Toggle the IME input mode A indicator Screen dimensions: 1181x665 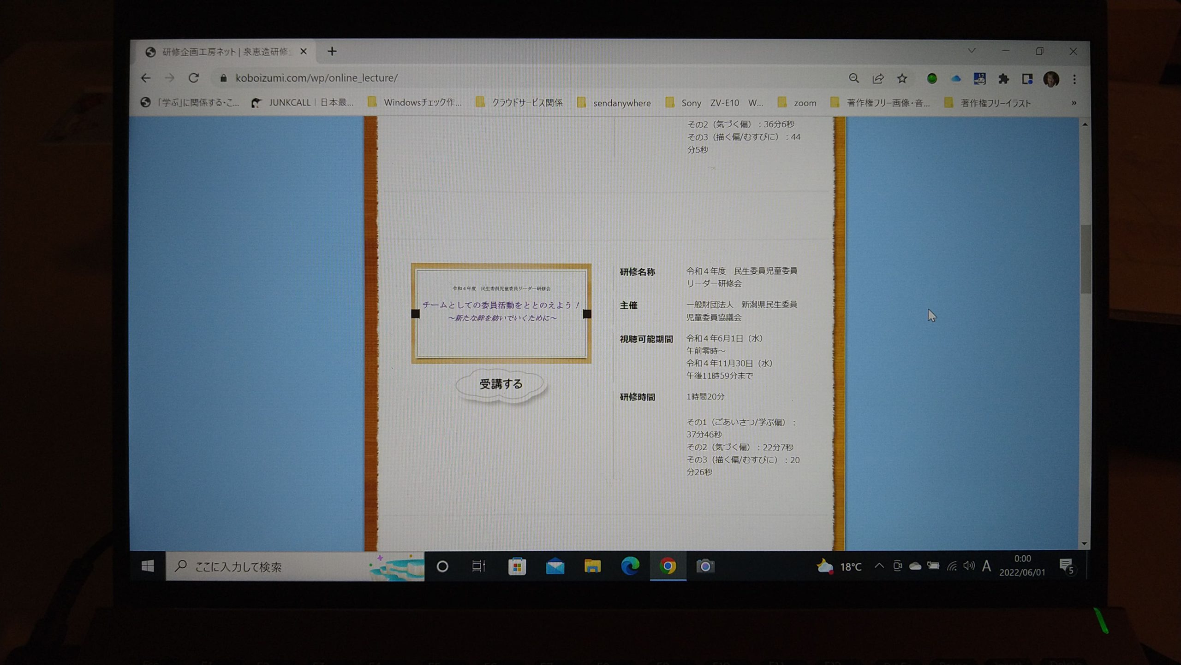(x=986, y=566)
